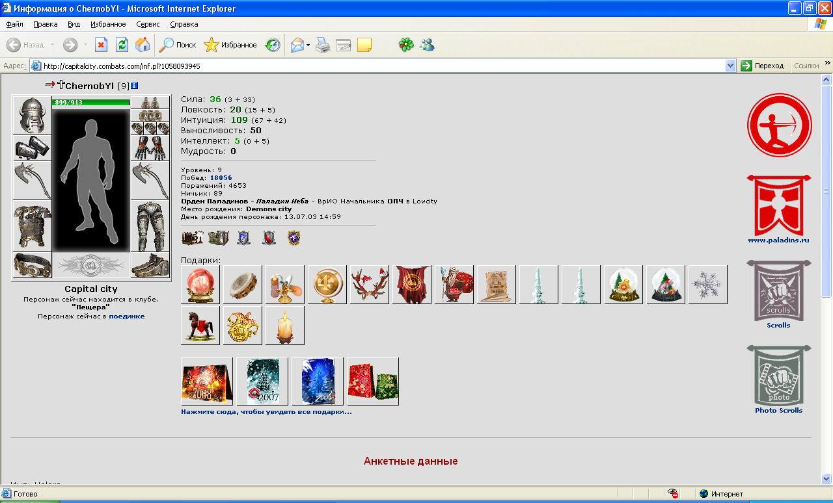Click the Переход go button
The image size is (833, 503).
pyautogui.click(x=763, y=66)
